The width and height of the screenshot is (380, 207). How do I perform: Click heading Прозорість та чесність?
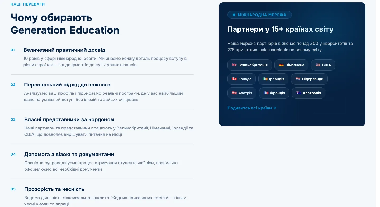click(x=54, y=189)
